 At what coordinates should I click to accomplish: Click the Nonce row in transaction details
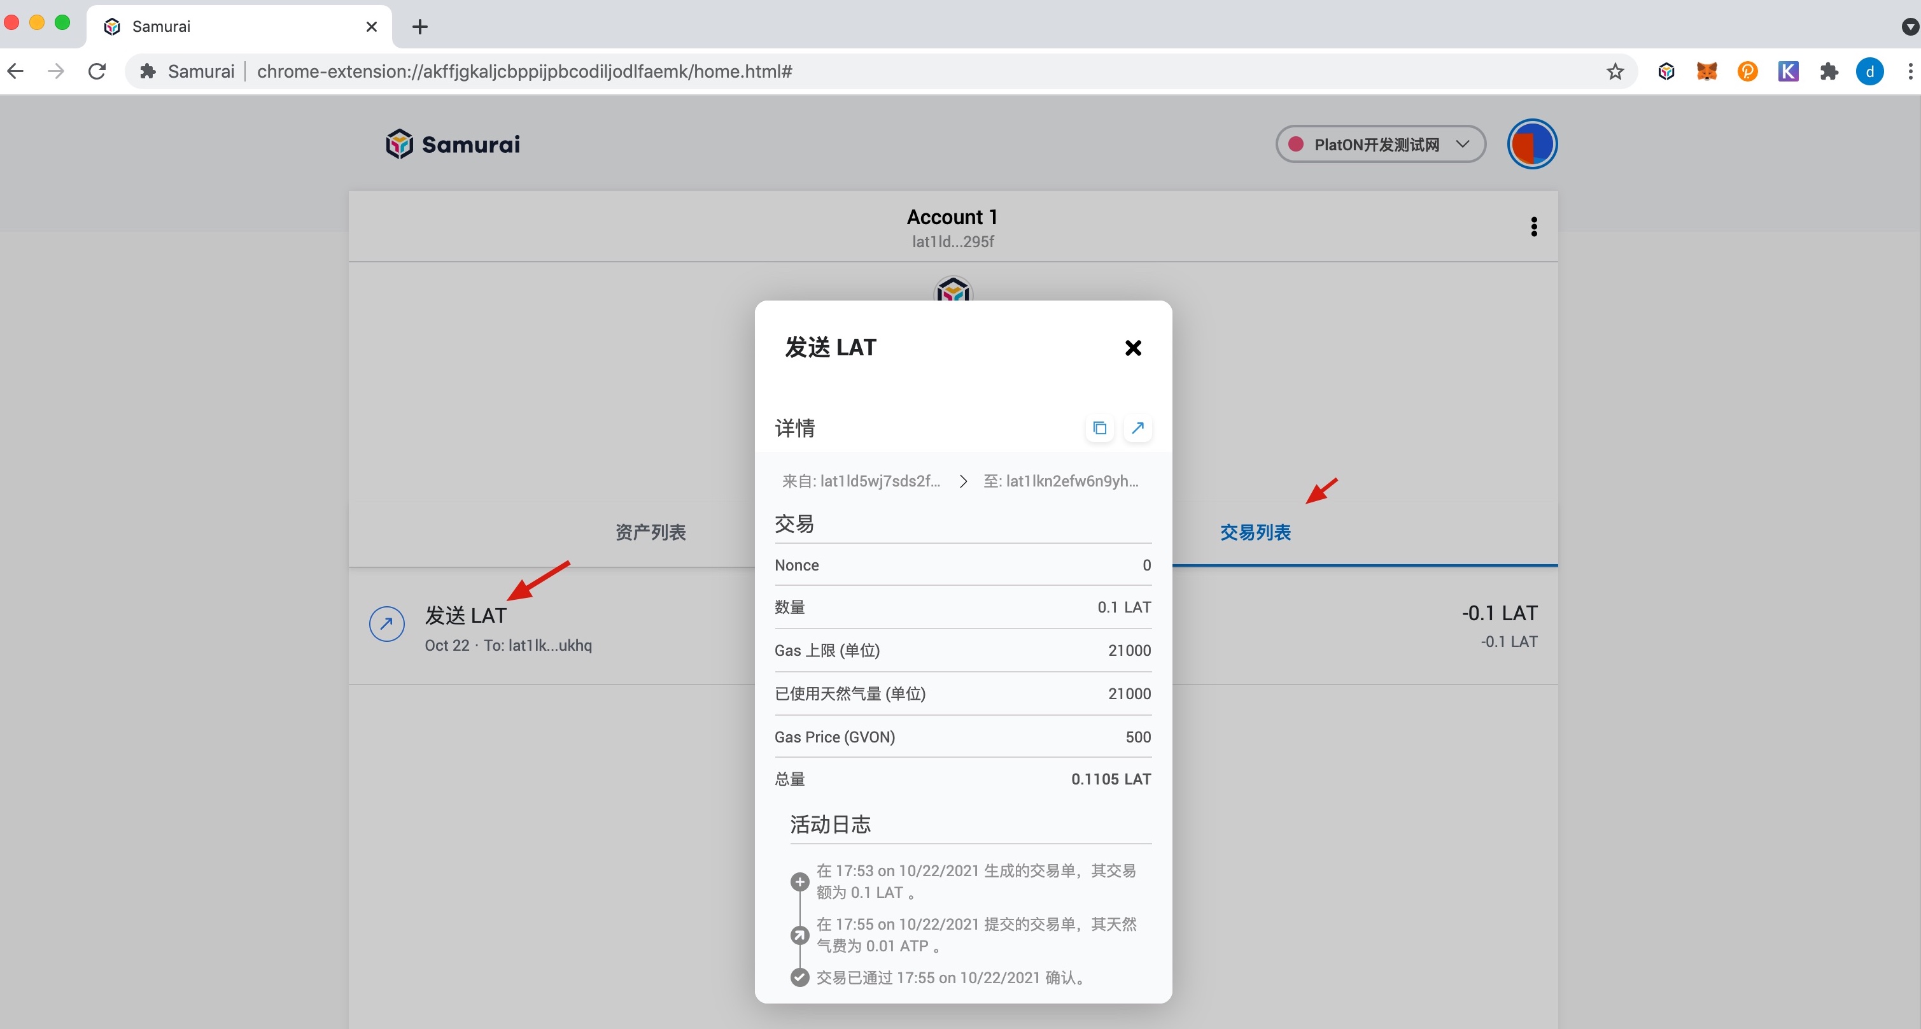point(963,565)
